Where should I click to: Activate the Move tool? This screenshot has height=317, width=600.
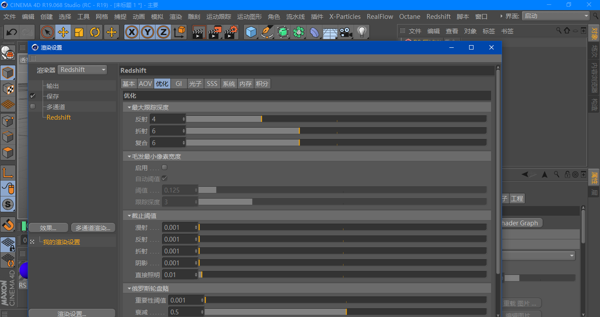point(63,32)
